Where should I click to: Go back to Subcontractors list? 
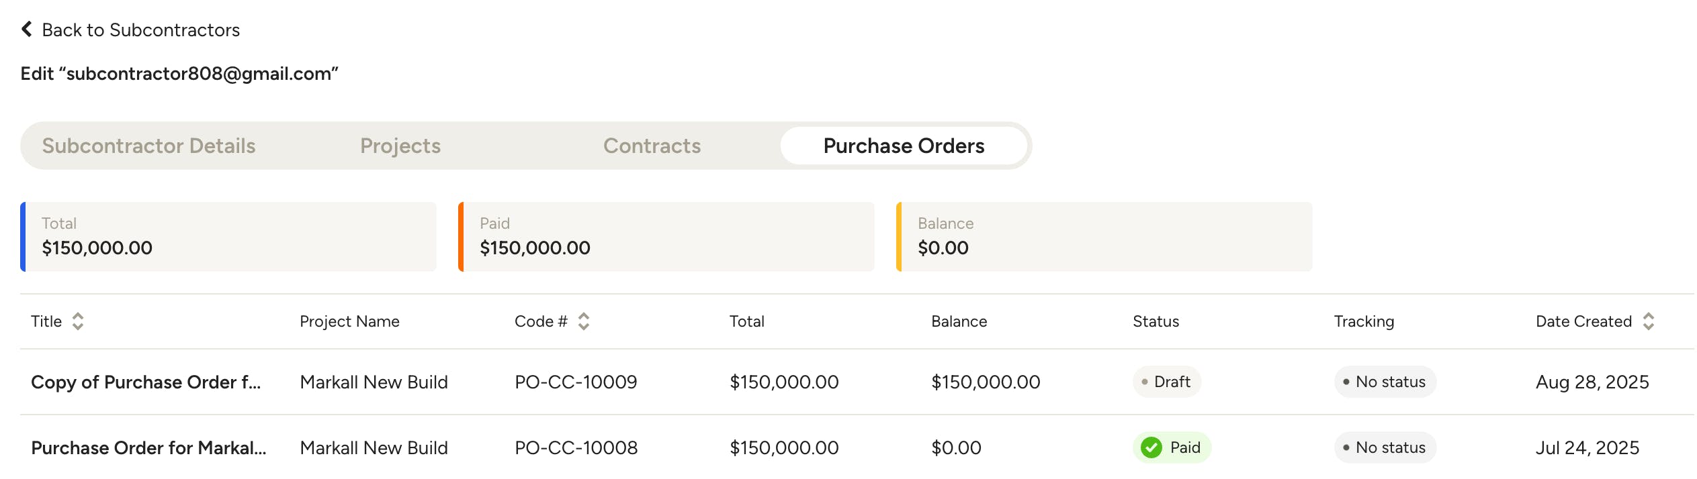[140, 30]
